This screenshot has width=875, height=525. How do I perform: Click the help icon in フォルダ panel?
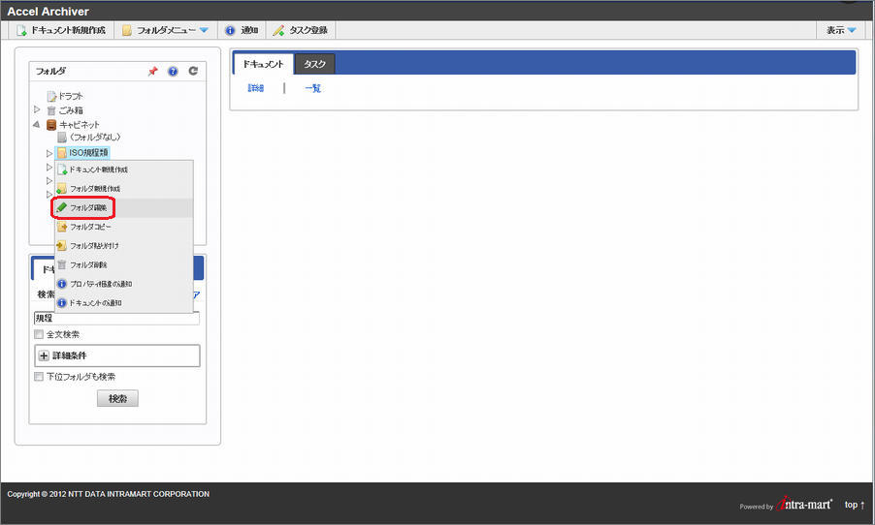click(x=173, y=71)
